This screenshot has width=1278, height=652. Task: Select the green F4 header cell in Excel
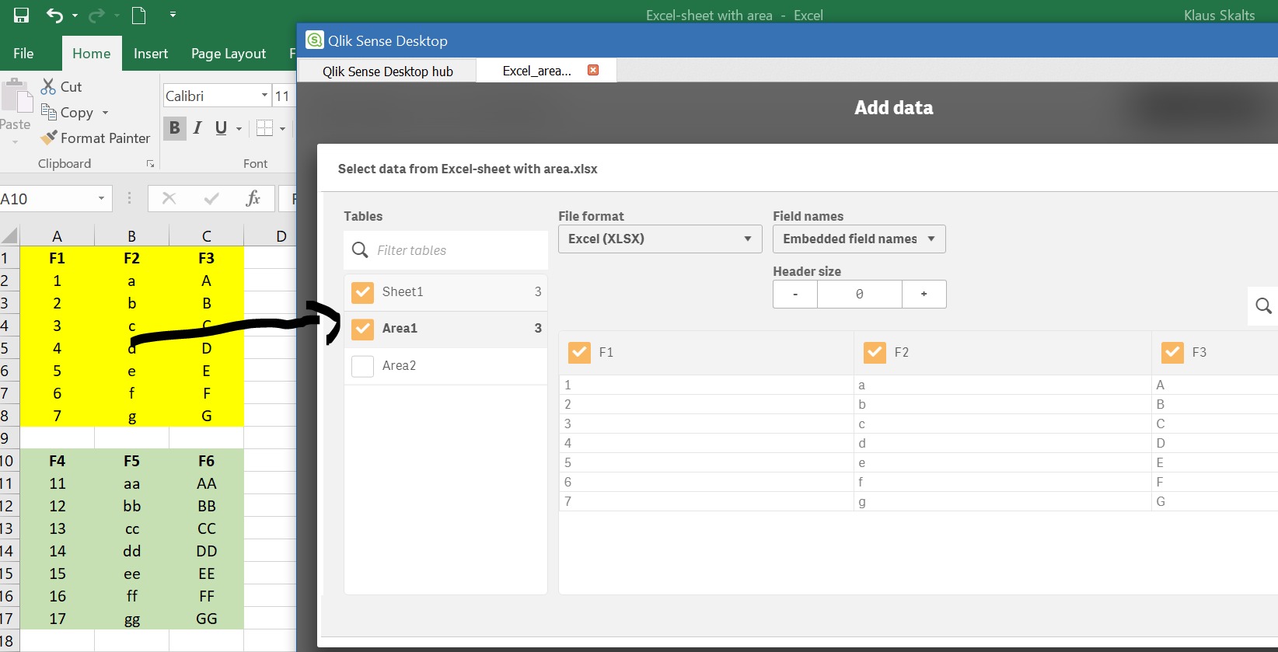[57, 461]
